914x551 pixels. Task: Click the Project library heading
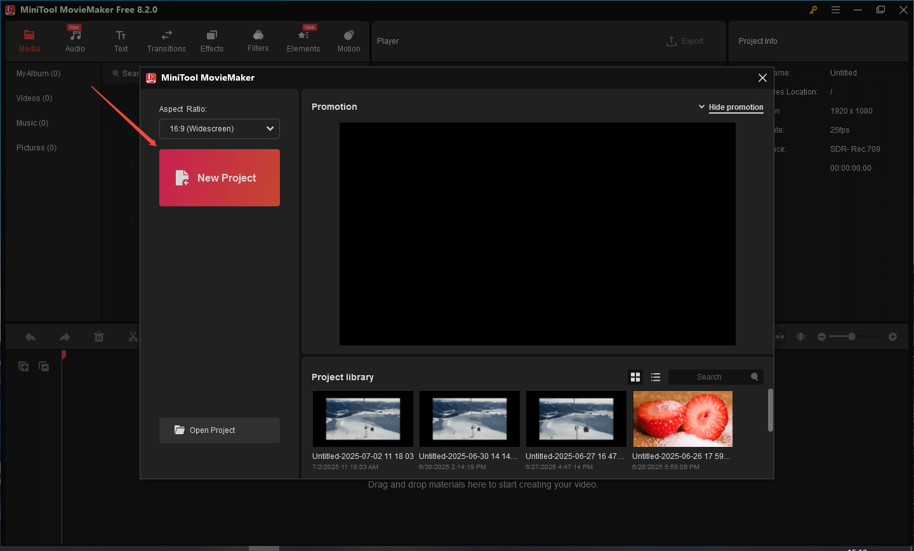click(x=343, y=377)
